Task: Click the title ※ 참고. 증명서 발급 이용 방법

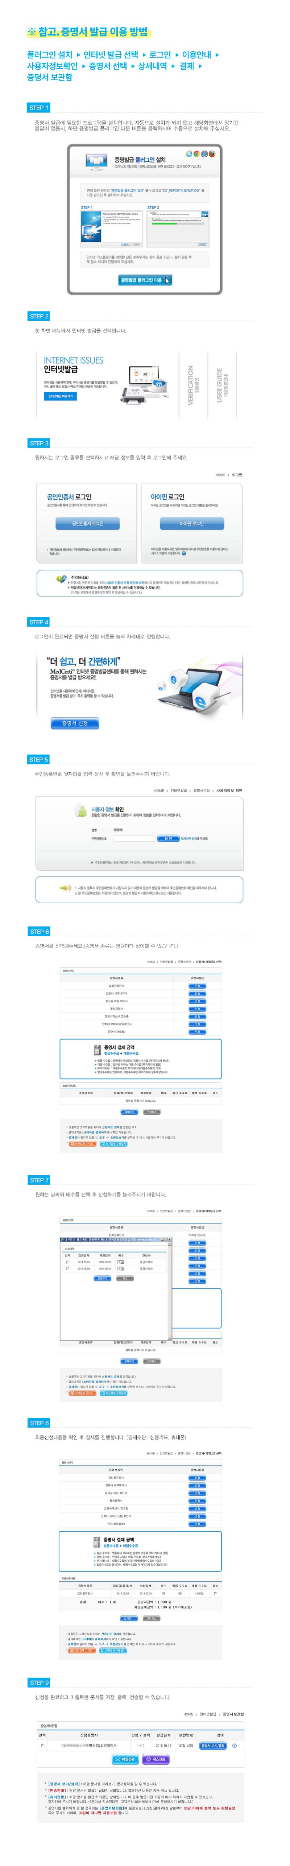Action: [x=88, y=32]
